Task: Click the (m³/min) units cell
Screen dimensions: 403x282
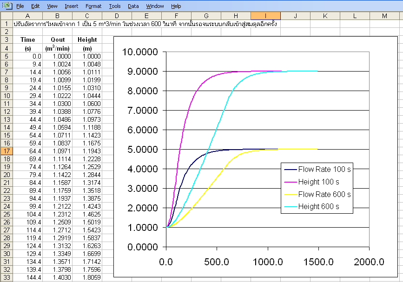Action: (x=57, y=48)
